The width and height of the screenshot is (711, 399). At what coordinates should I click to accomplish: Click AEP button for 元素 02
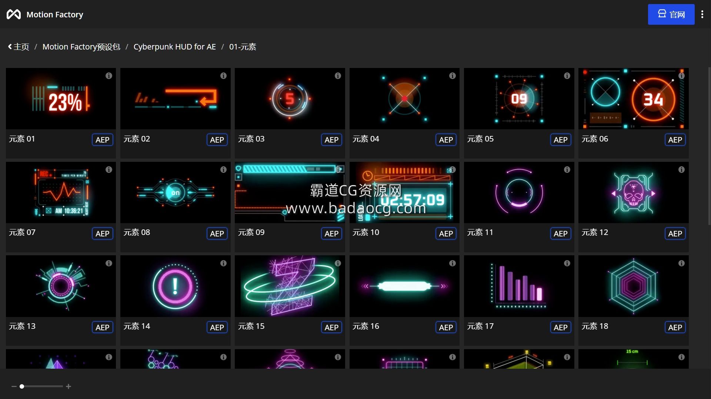(x=217, y=140)
